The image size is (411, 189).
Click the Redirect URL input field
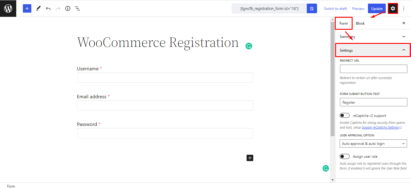click(373, 69)
